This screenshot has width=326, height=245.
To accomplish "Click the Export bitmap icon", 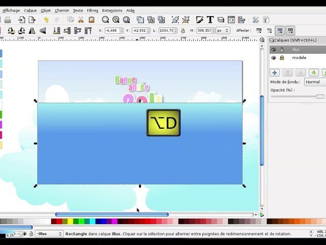I will pos(32,20).
